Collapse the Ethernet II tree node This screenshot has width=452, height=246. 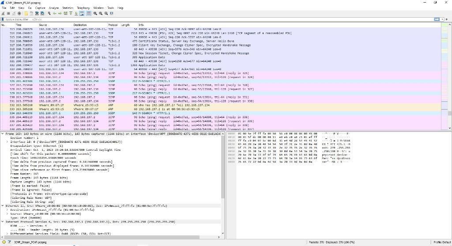pyautogui.click(x=3, y=206)
